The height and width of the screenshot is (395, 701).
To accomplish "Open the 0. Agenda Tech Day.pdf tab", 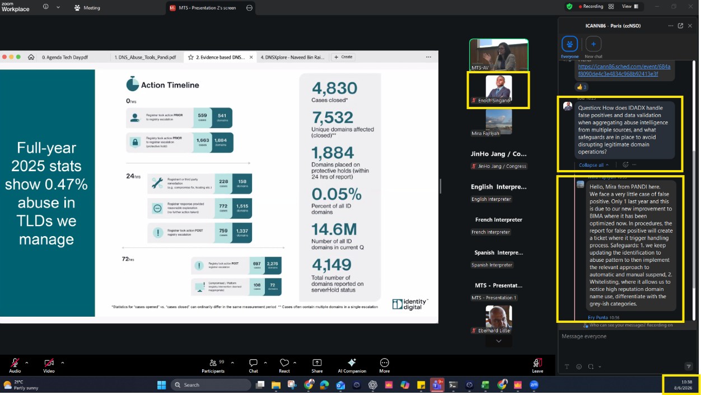I will 65,57.
